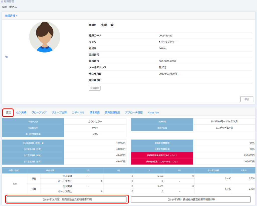Open the 査定 tab
This screenshot has width=257, height=206.
coord(8,113)
